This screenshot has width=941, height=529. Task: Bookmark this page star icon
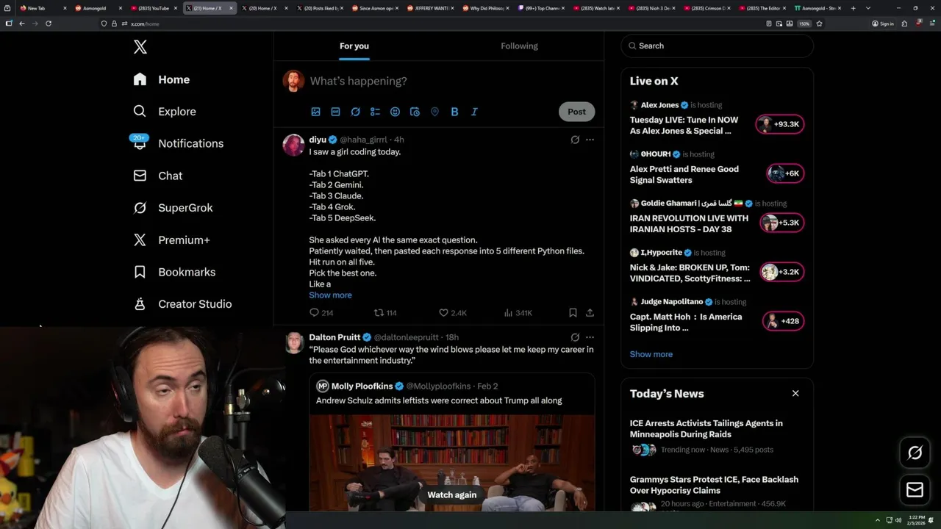(x=819, y=24)
